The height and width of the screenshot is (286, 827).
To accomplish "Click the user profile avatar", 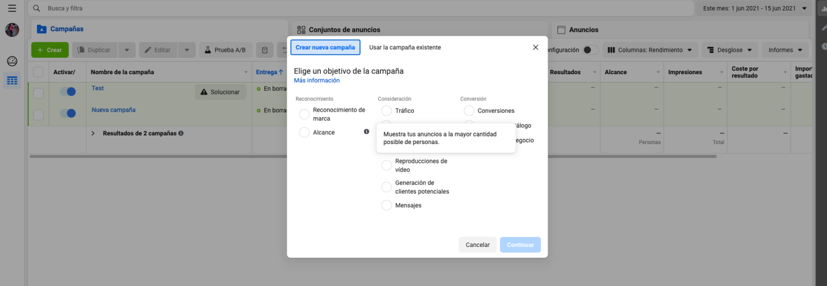I will (x=12, y=30).
